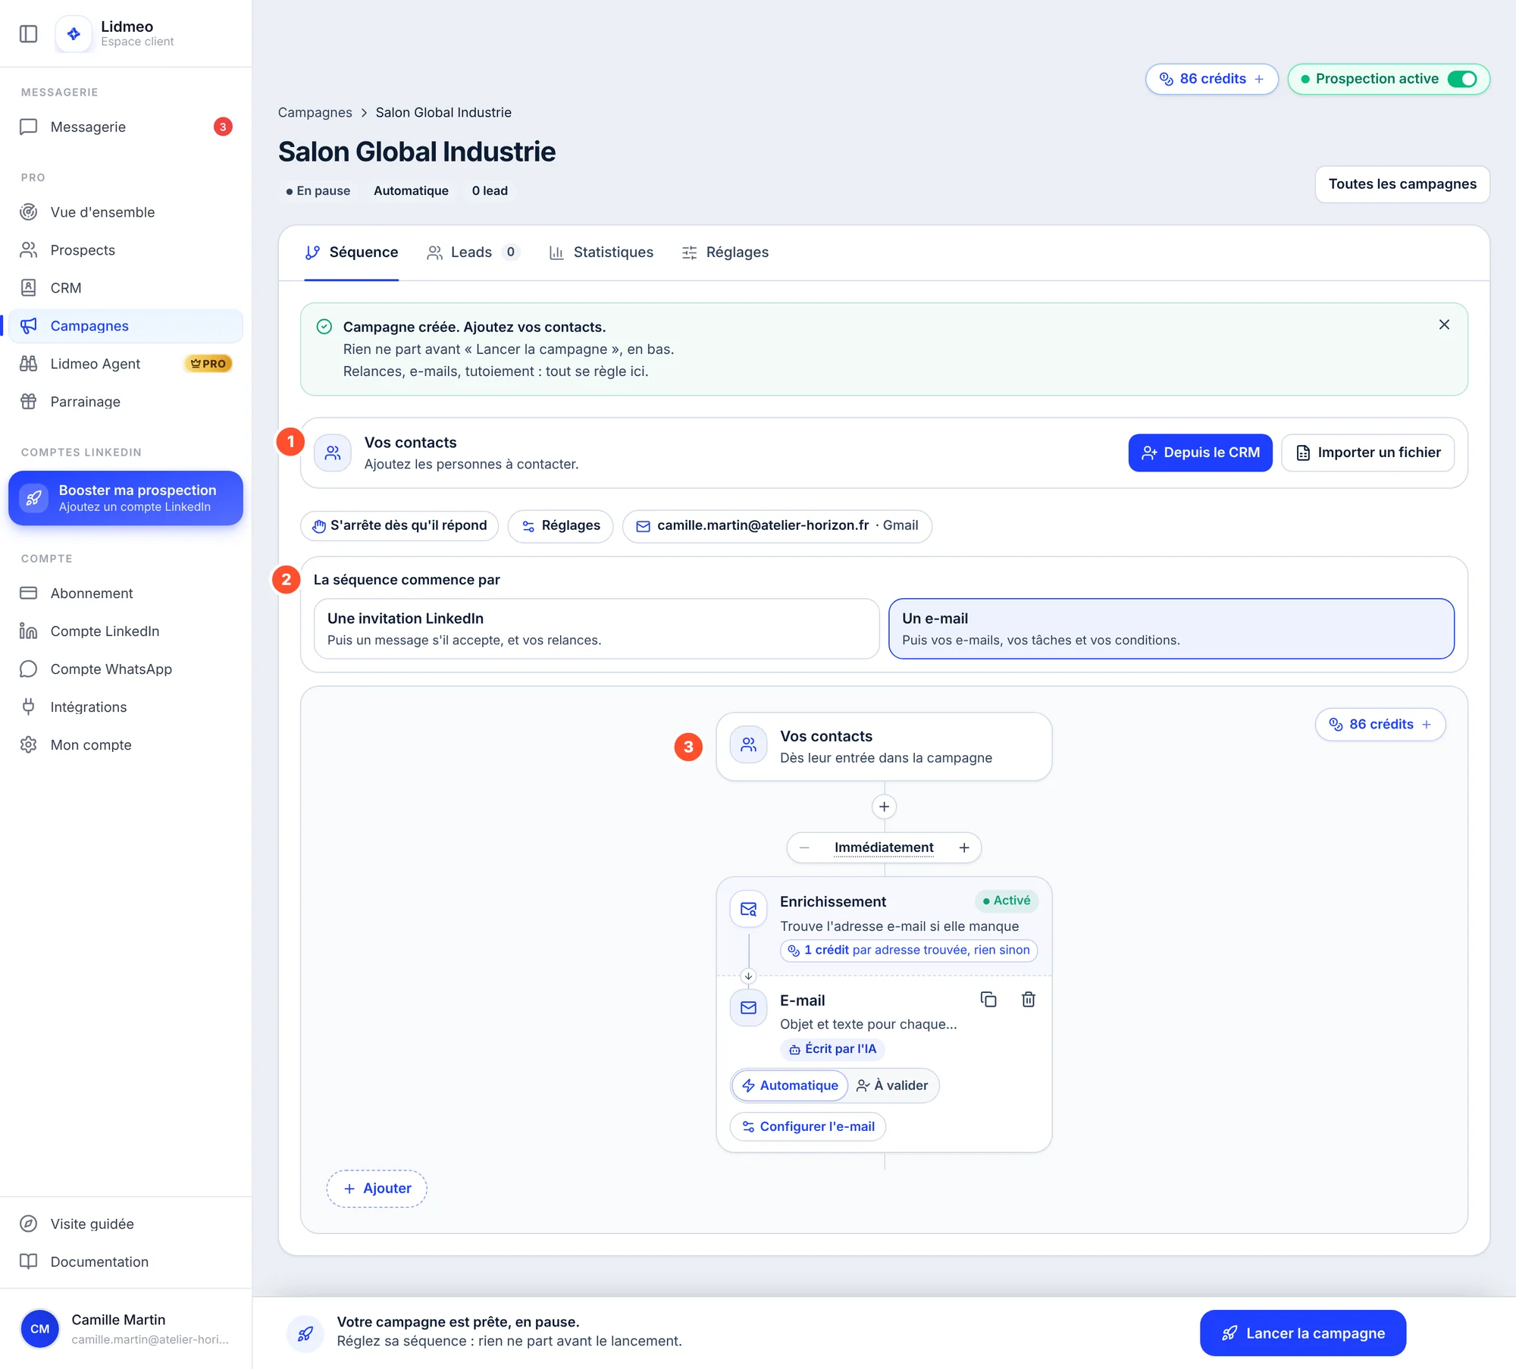This screenshot has height=1369, width=1516.
Task: Open Documentation link
Action: point(126,1262)
